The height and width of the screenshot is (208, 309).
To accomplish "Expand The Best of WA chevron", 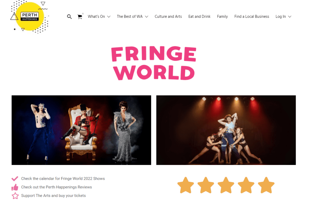I will pos(146,17).
